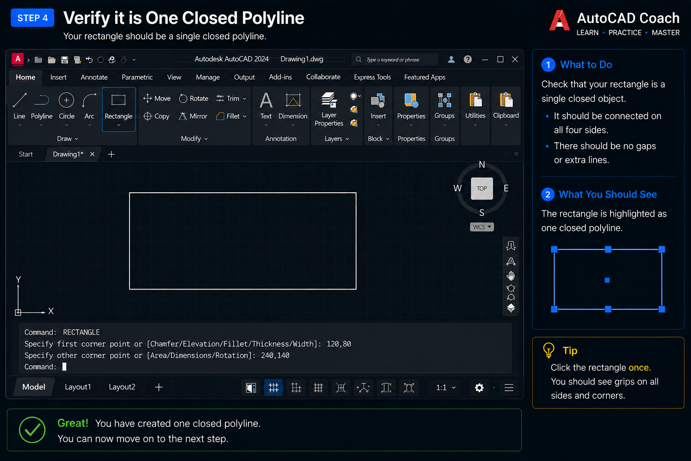
Task: Click the user sign-in icon
Action: click(x=451, y=59)
